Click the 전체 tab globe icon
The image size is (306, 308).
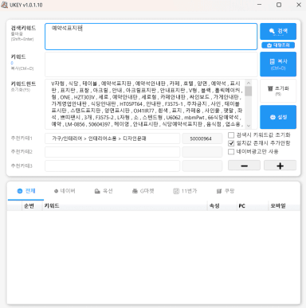click(19, 191)
